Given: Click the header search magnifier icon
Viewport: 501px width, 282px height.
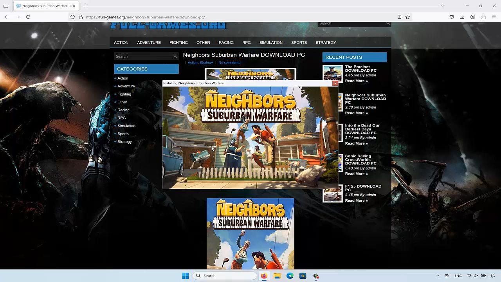Looking at the screenshot, I should tap(388, 23).
